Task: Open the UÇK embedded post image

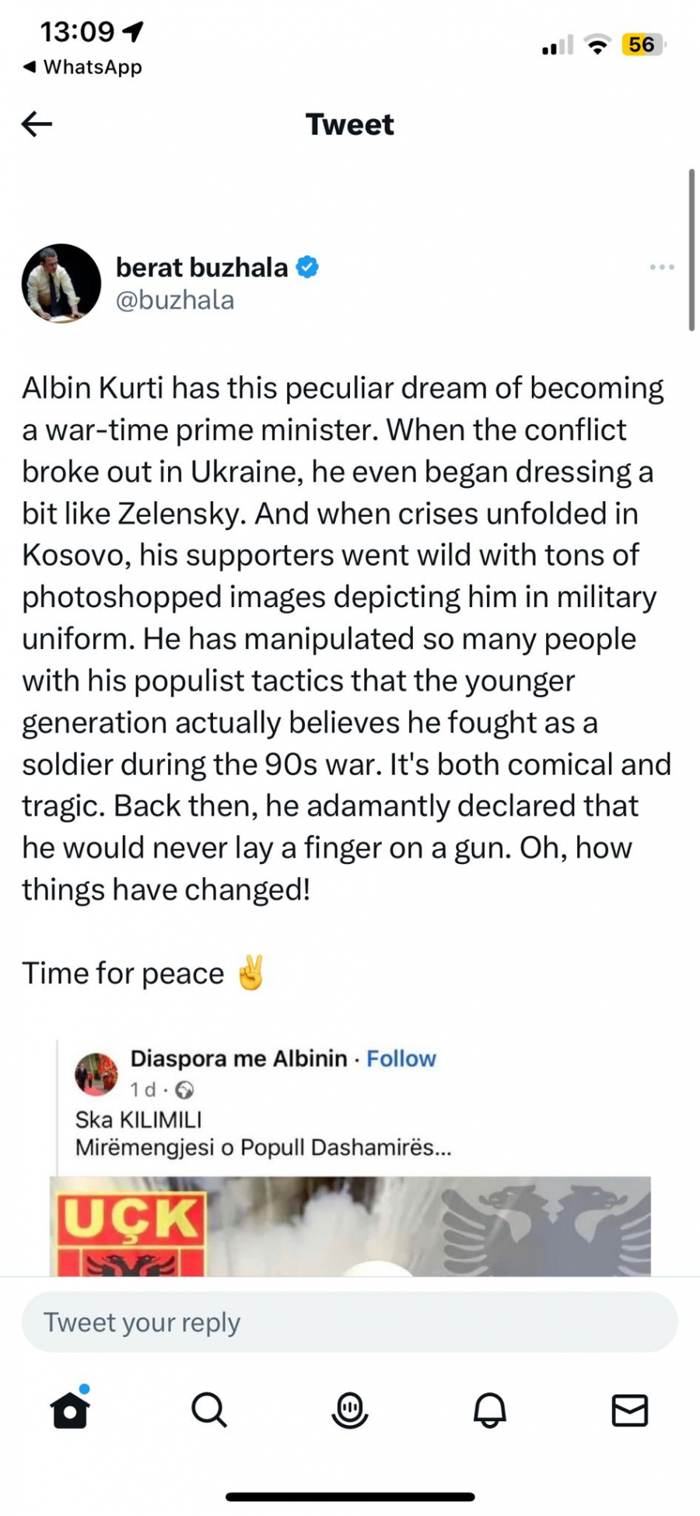Action: pyautogui.click(x=350, y=1226)
